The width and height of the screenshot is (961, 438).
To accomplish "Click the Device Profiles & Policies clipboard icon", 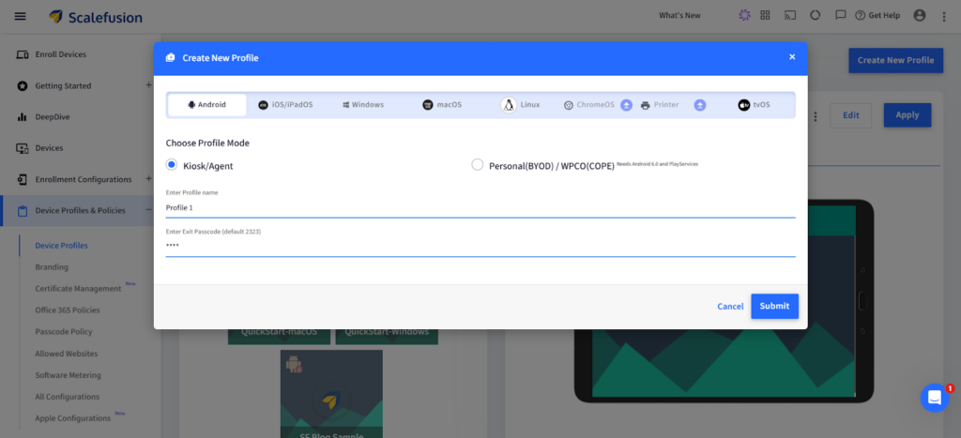I will [23, 211].
